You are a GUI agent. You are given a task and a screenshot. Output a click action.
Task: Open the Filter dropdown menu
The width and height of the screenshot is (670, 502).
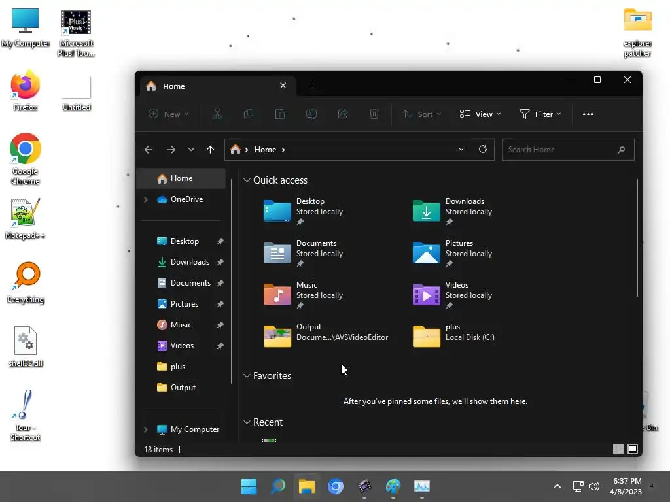pos(540,114)
